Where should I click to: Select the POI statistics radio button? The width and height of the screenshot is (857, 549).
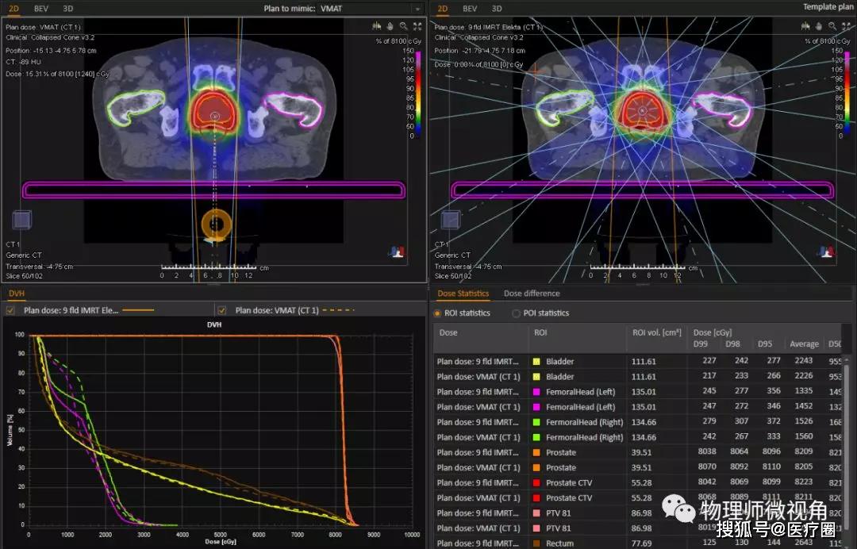pos(516,313)
